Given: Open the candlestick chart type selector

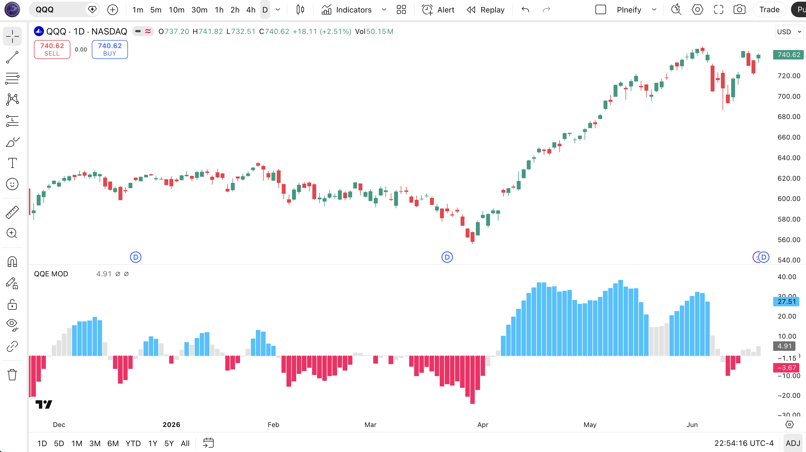Looking at the screenshot, I should pyautogui.click(x=300, y=10).
